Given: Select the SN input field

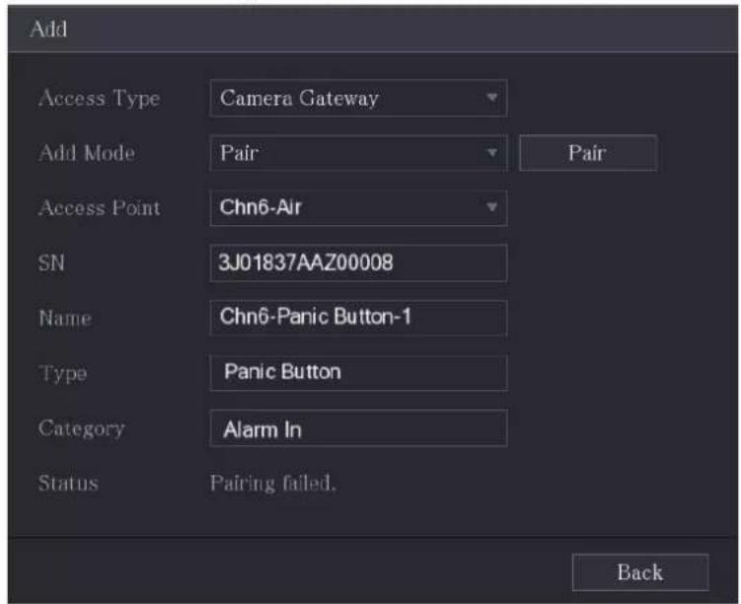Looking at the screenshot, I should tap(358, 263).
